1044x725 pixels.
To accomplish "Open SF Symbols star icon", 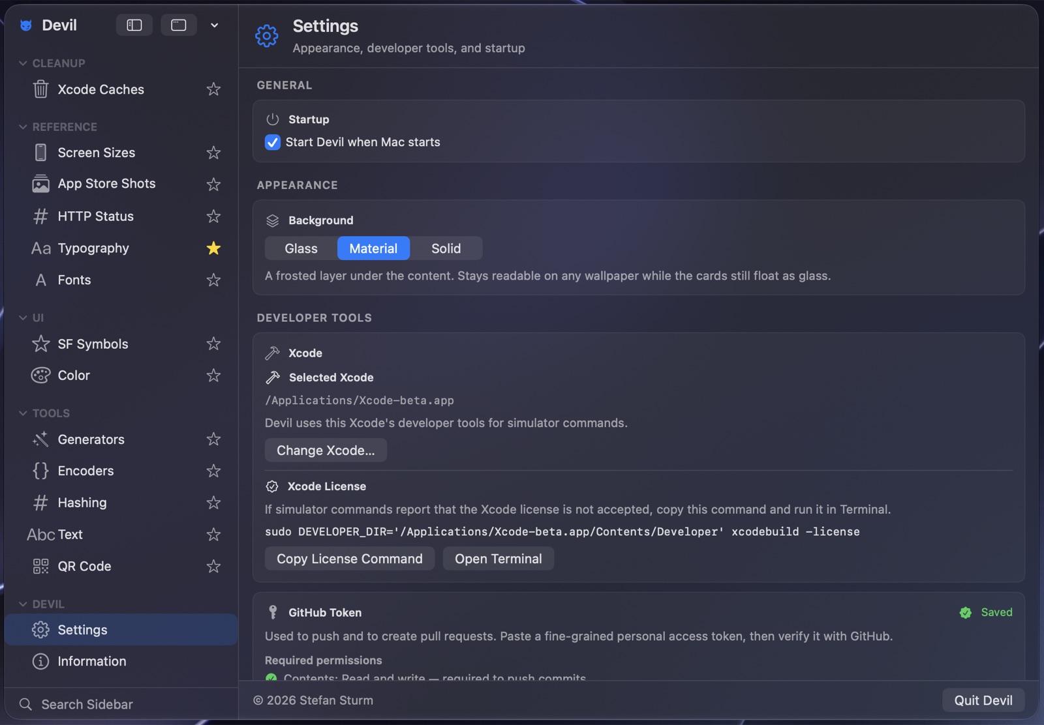I will point(40,344).
